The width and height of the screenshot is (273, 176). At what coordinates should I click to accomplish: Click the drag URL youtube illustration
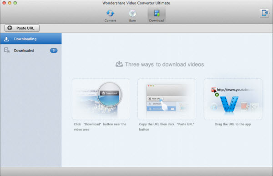233,99
